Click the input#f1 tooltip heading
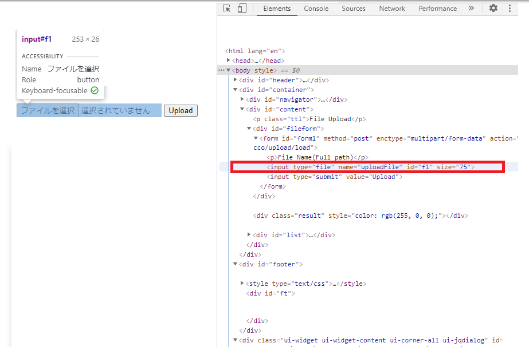The width and height of the screenshot is (529, 347). coord(37,39)
